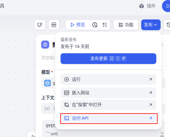Screen dimensions: 170x137
Task: Click the prompt editor scroll up arrow
Action: (162, 133)
